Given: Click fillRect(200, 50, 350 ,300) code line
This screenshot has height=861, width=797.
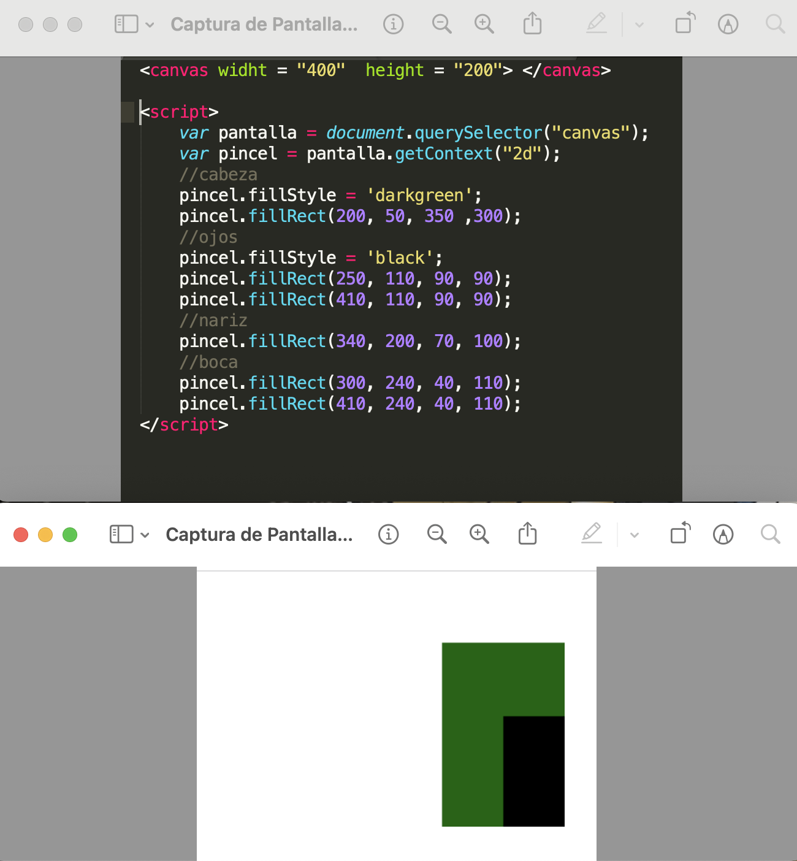Looking at the screenshot, I should click(x=350, y=216).
